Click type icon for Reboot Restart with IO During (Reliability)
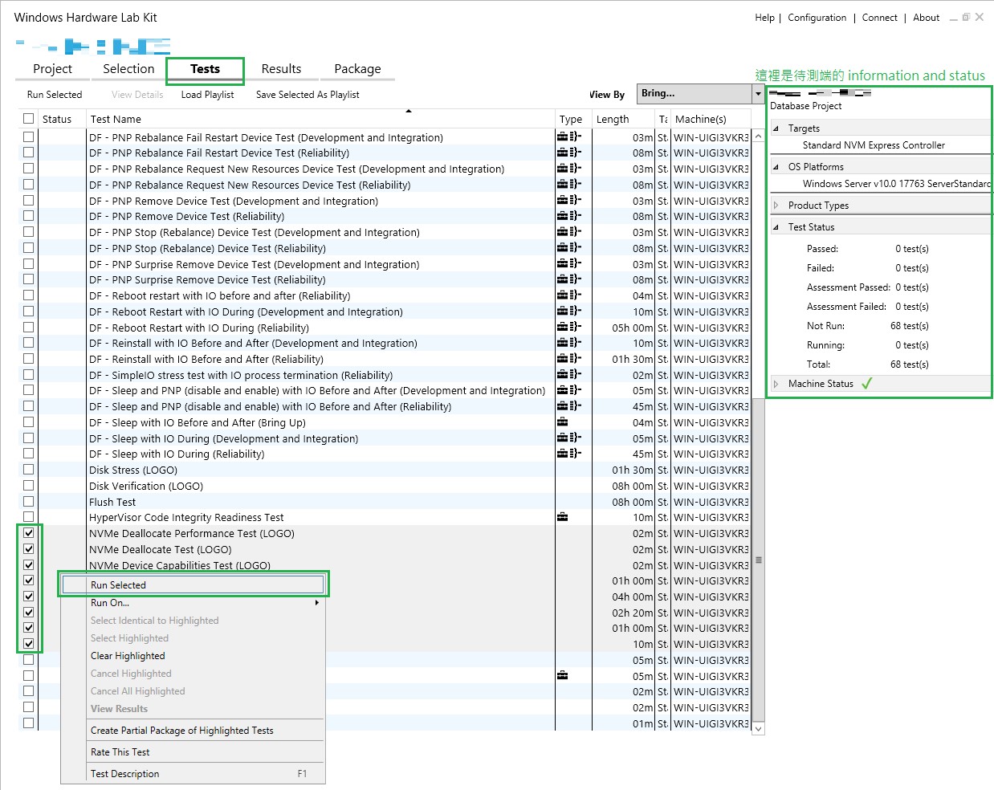The image size is (994, 790). (568, 328)
